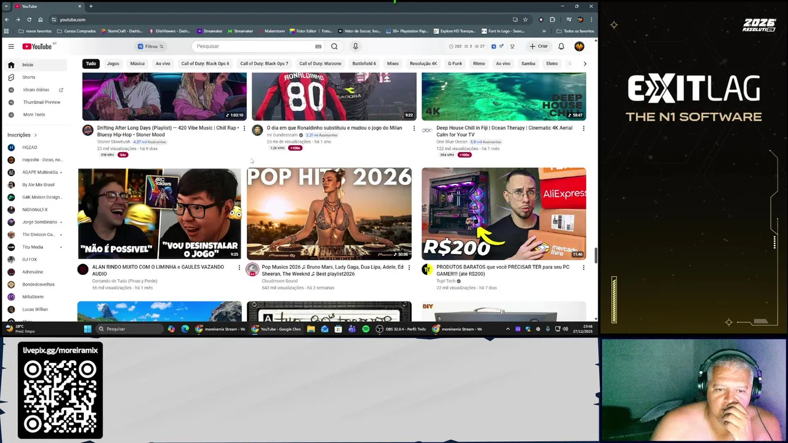788x443 pixels.
Task: Open the ÁGAPE Multimídia subscription
Action: 36,172
